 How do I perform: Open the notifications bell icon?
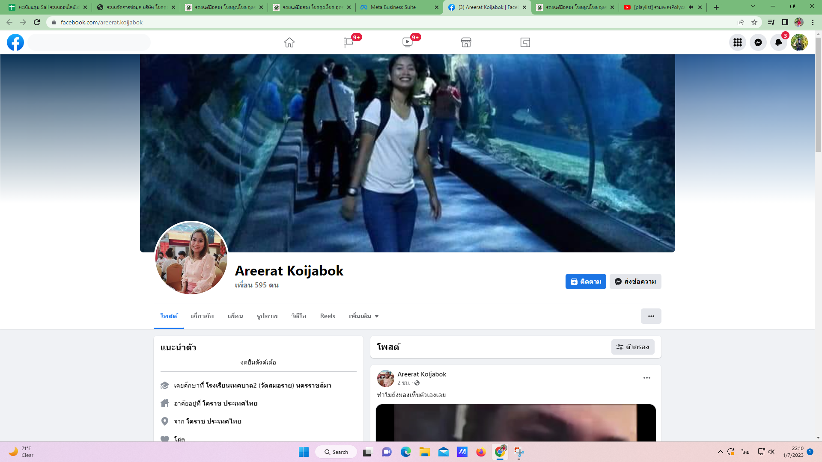point(778,42)
